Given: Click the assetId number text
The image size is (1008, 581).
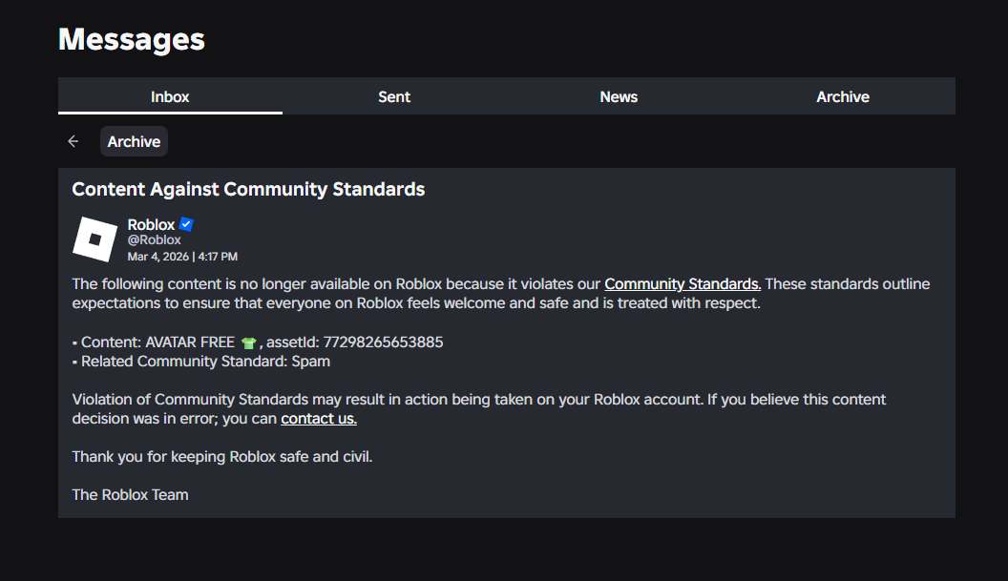Looking at the screenshot, I should pos(383,342).
